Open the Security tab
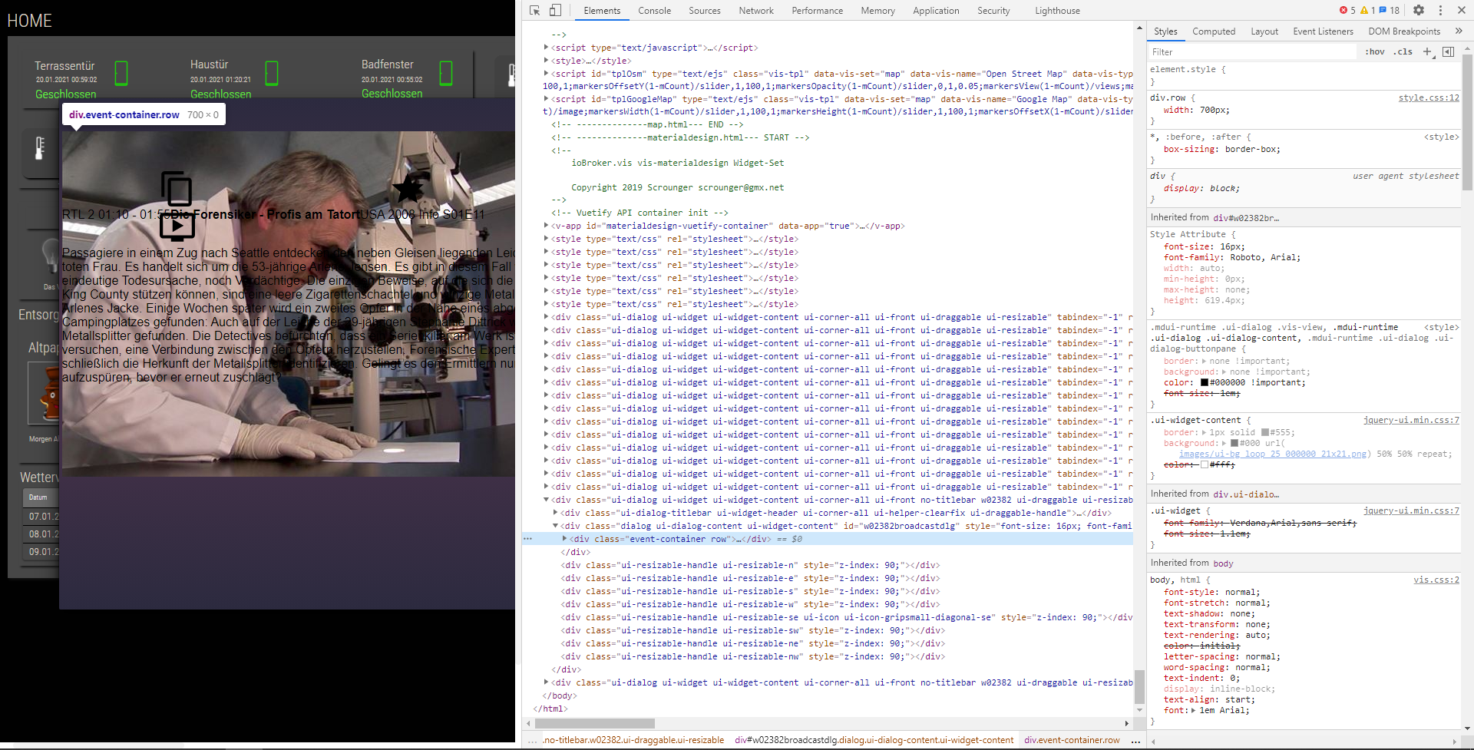1474x750 pixels. [x=993, y=10]
